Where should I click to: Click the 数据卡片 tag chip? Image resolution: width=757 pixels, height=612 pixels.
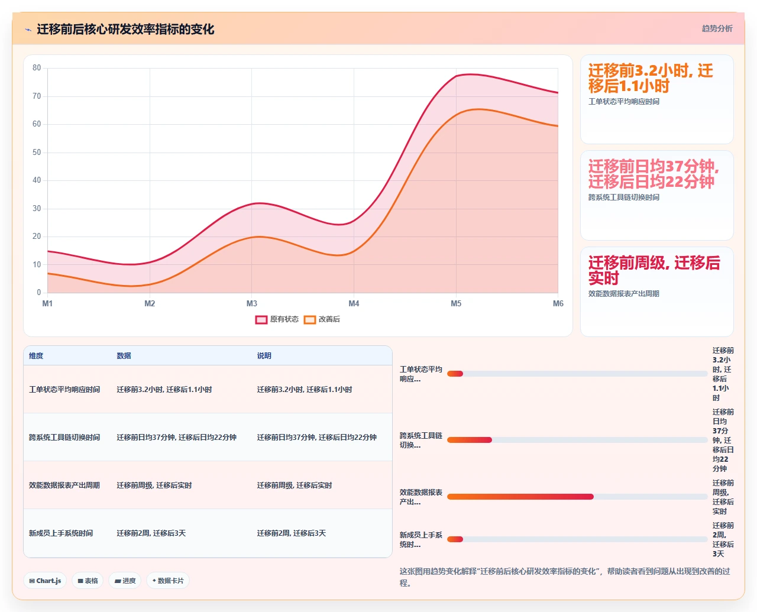168,581
